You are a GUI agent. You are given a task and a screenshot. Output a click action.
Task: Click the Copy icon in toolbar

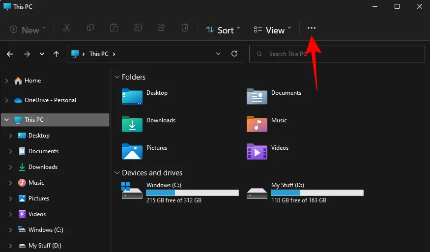tap(90, 28)
